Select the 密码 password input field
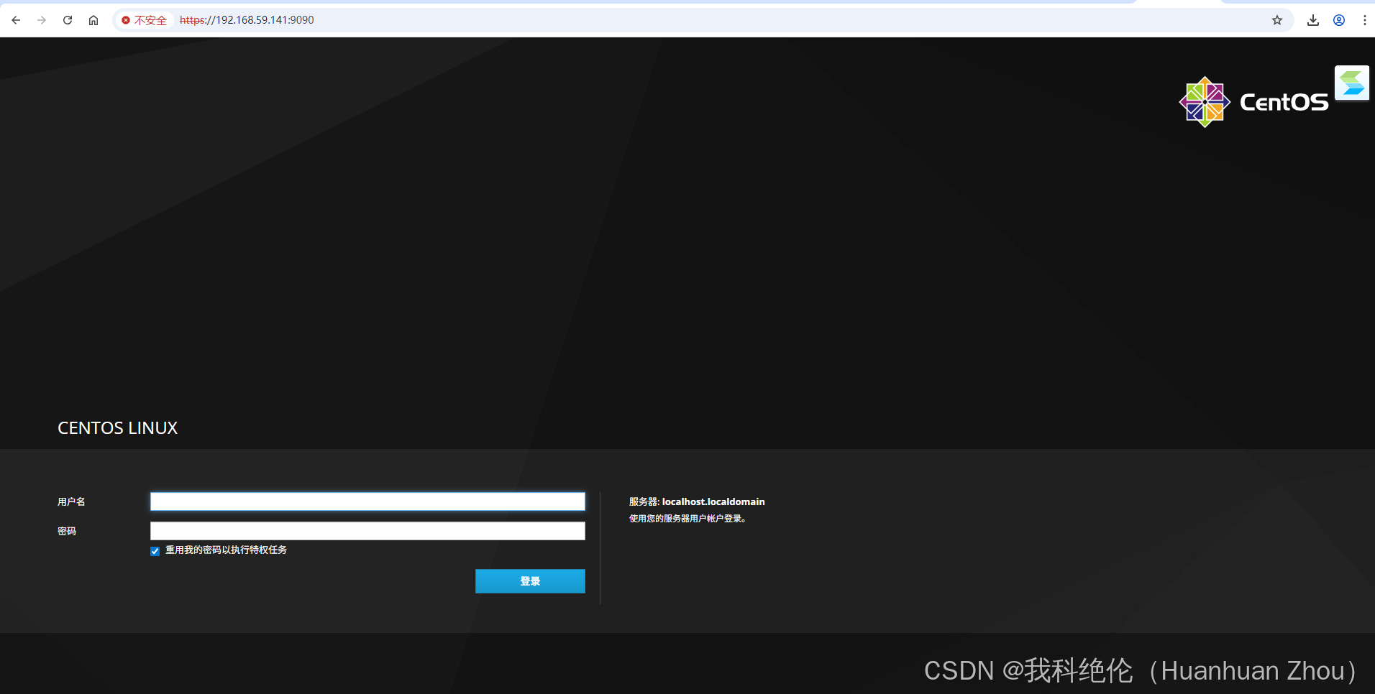This screenshot has width=1375, height=694. (x=367, y=531)
